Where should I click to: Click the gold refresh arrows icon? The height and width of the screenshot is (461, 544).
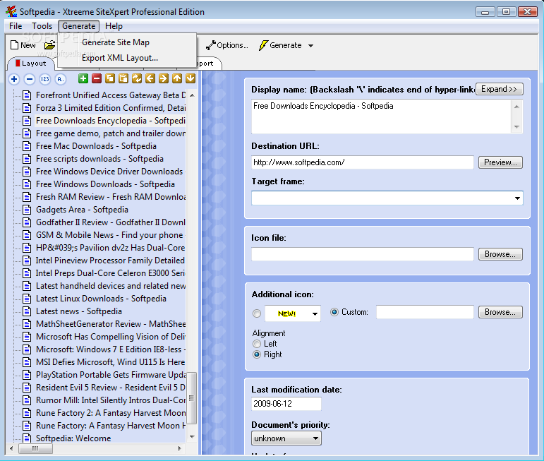137,78
